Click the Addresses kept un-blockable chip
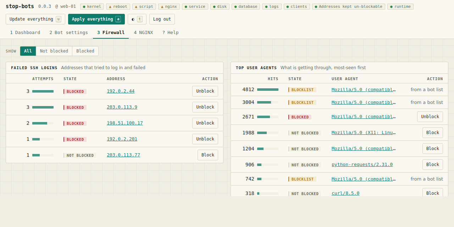 pos(349,6)
